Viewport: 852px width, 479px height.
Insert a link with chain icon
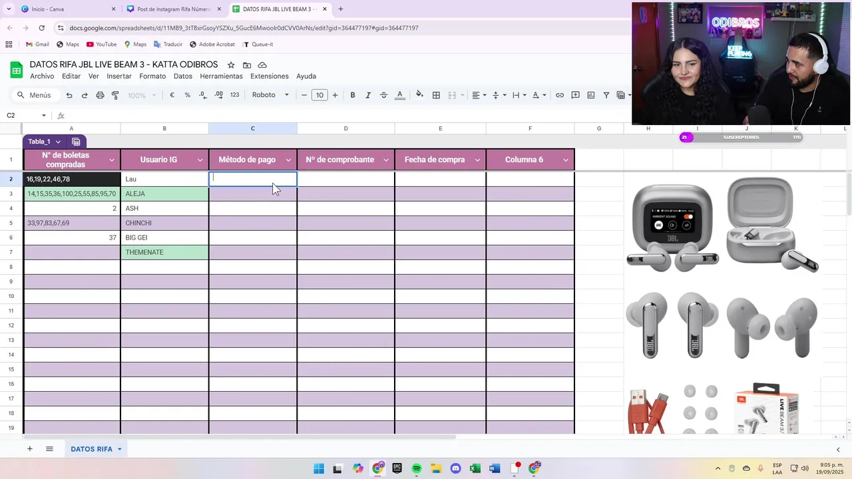[560, 95]
